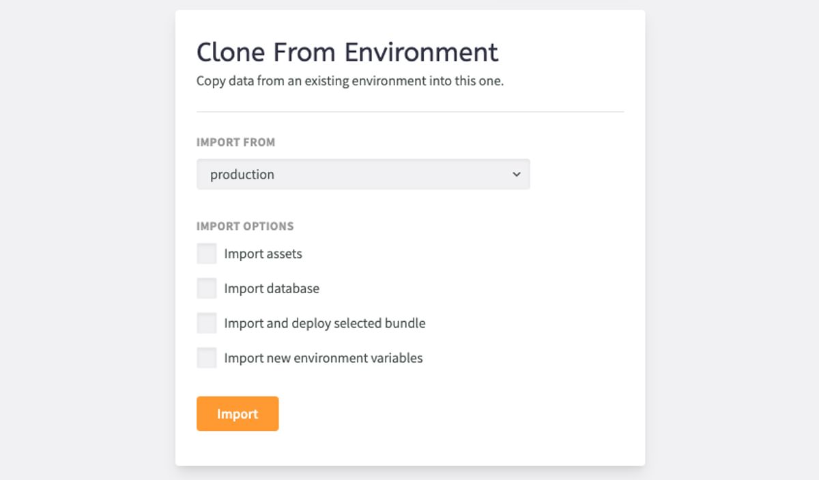Click the Clone From Environment heading
819x480 pixels.
[347, 52]
